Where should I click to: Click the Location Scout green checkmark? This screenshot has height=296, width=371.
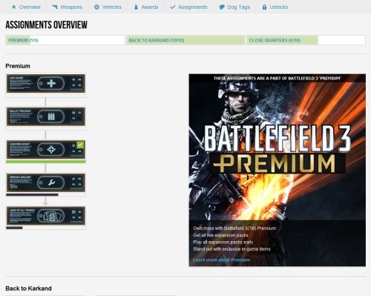point(80,145)
